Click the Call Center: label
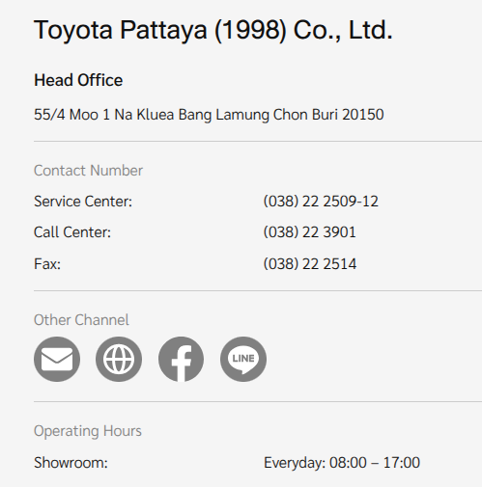The width and height of the screenshot is (482, 487). click(x=72, y=232)
